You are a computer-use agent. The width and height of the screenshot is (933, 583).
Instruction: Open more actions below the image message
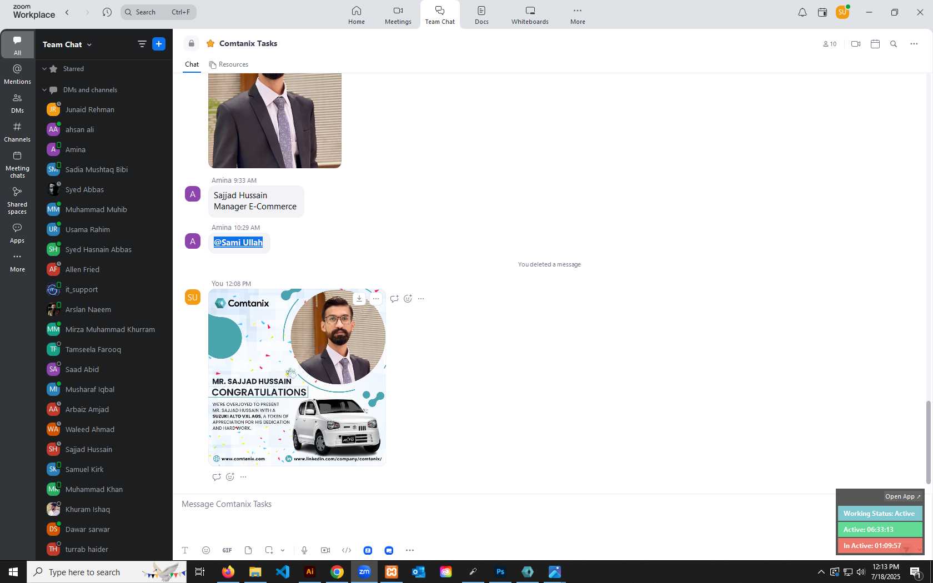coord(243,477)
